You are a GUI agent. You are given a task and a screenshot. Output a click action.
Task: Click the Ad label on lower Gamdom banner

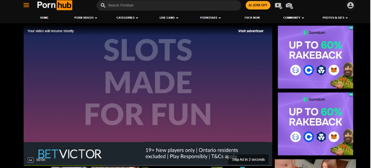tap(351, 95)
